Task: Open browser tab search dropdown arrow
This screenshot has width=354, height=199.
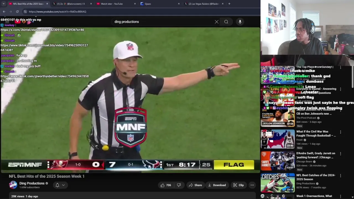Action: pos(3,4)
